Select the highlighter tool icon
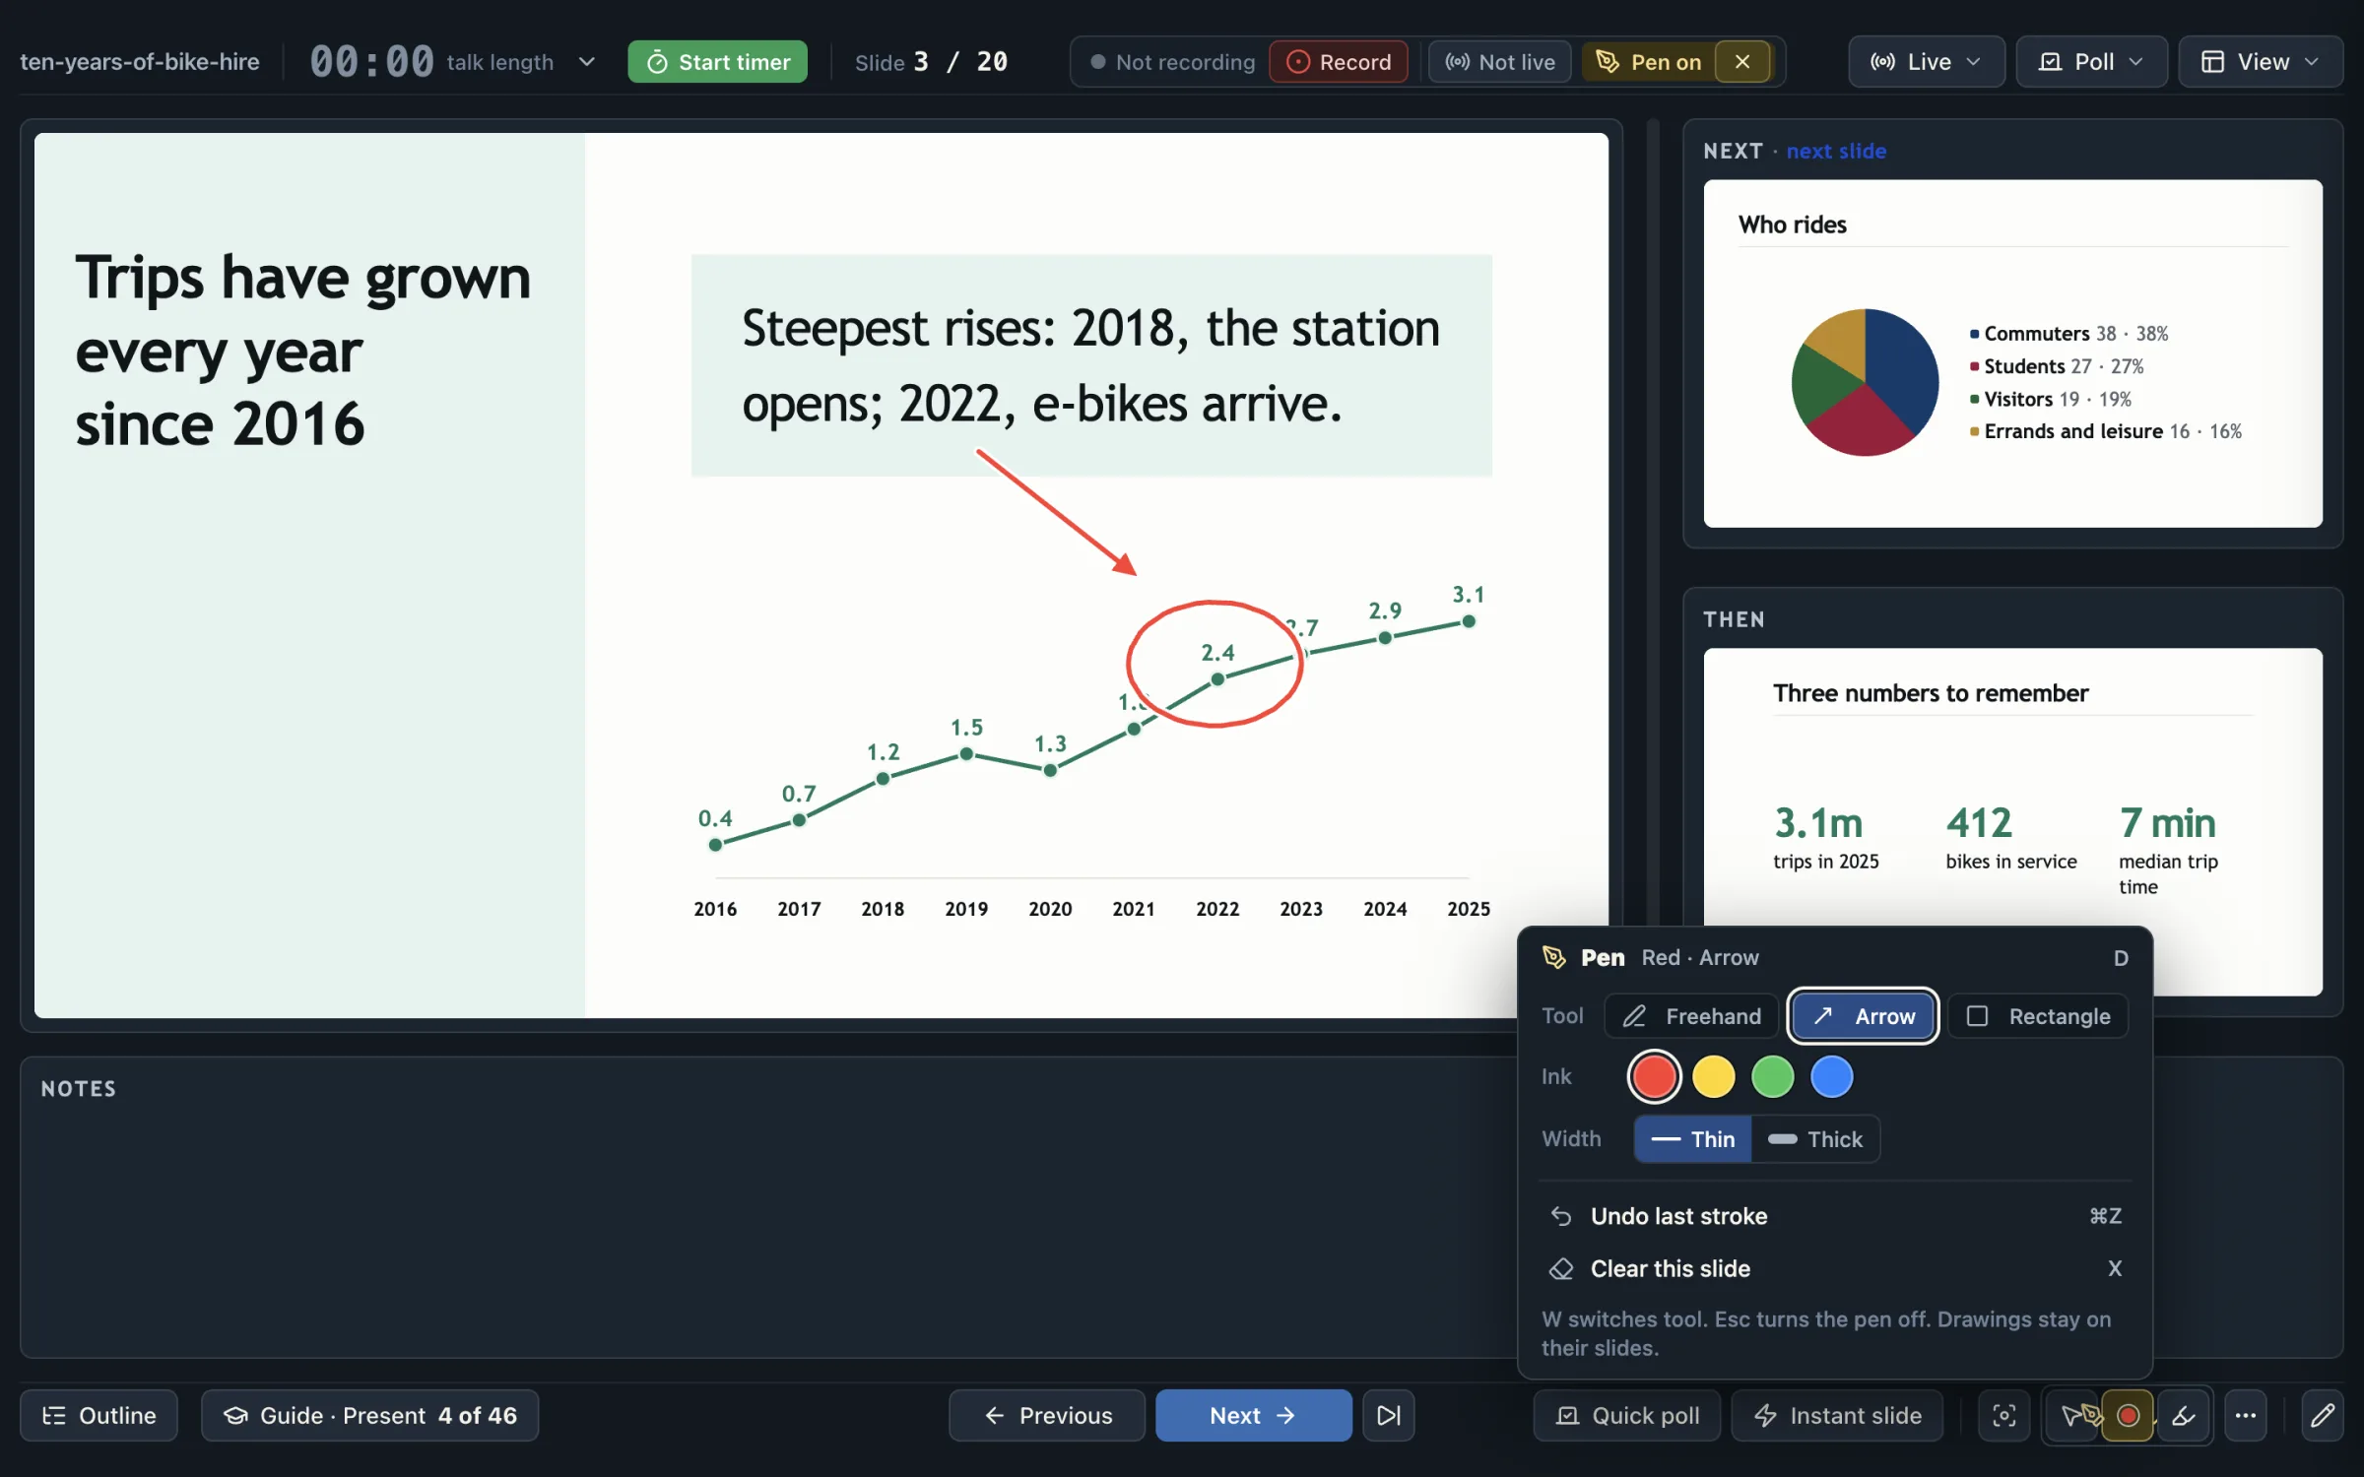Screen dimensions: 2364x1477 tap(2183, 1415)
